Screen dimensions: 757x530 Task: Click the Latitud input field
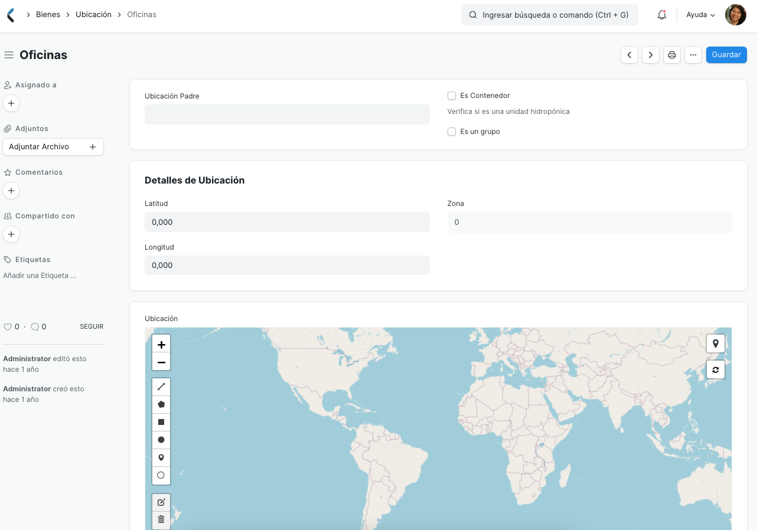click(x=287, y=222)
